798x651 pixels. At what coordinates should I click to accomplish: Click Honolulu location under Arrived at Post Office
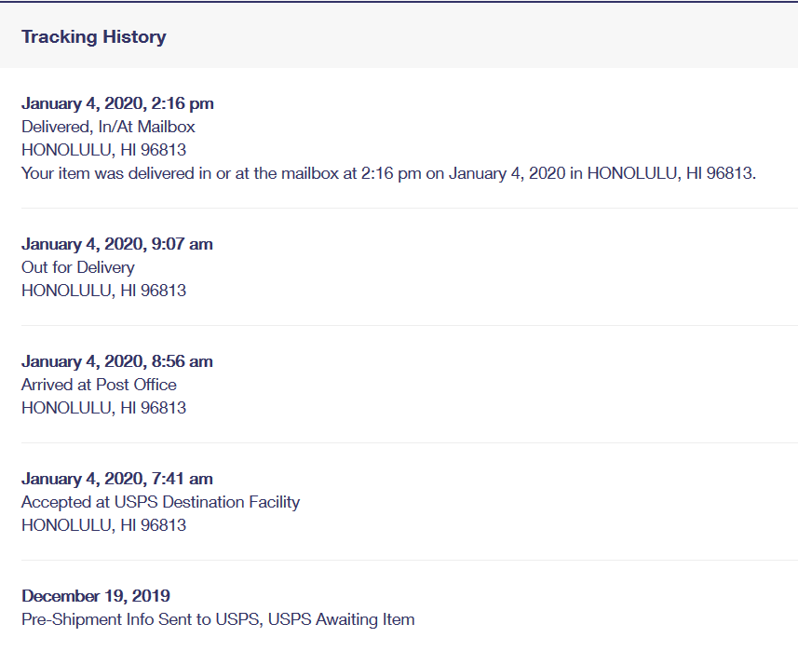point(103,408)
